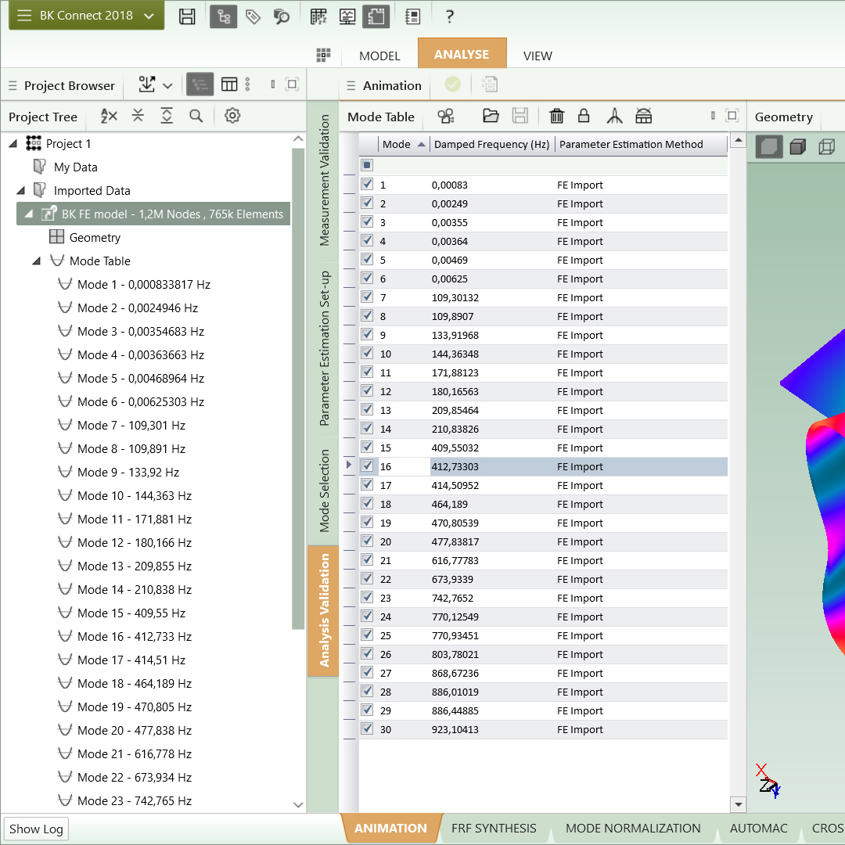This screenshot has height=845, width=845.
Task: Click the delete trash icon in Mode Table
Action: [556, 117]
